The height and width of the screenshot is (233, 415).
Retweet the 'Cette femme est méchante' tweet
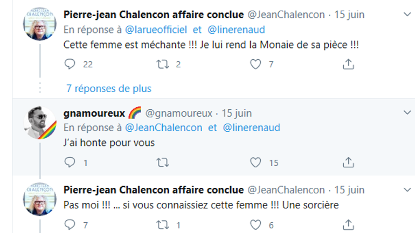161,64
